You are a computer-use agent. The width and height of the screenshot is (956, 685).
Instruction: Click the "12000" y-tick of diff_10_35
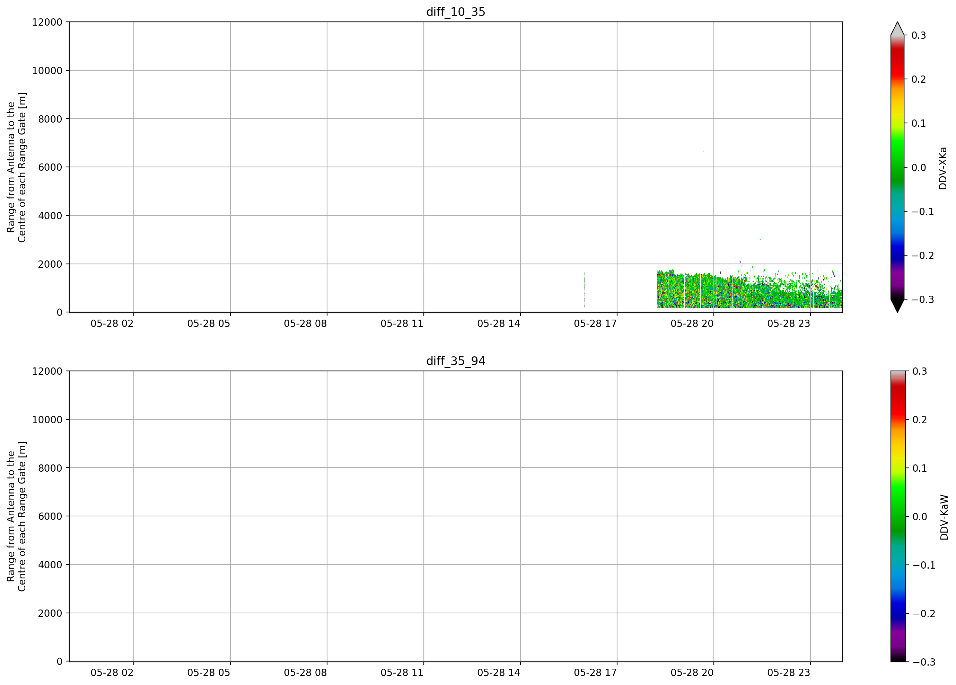coord(47,22)
